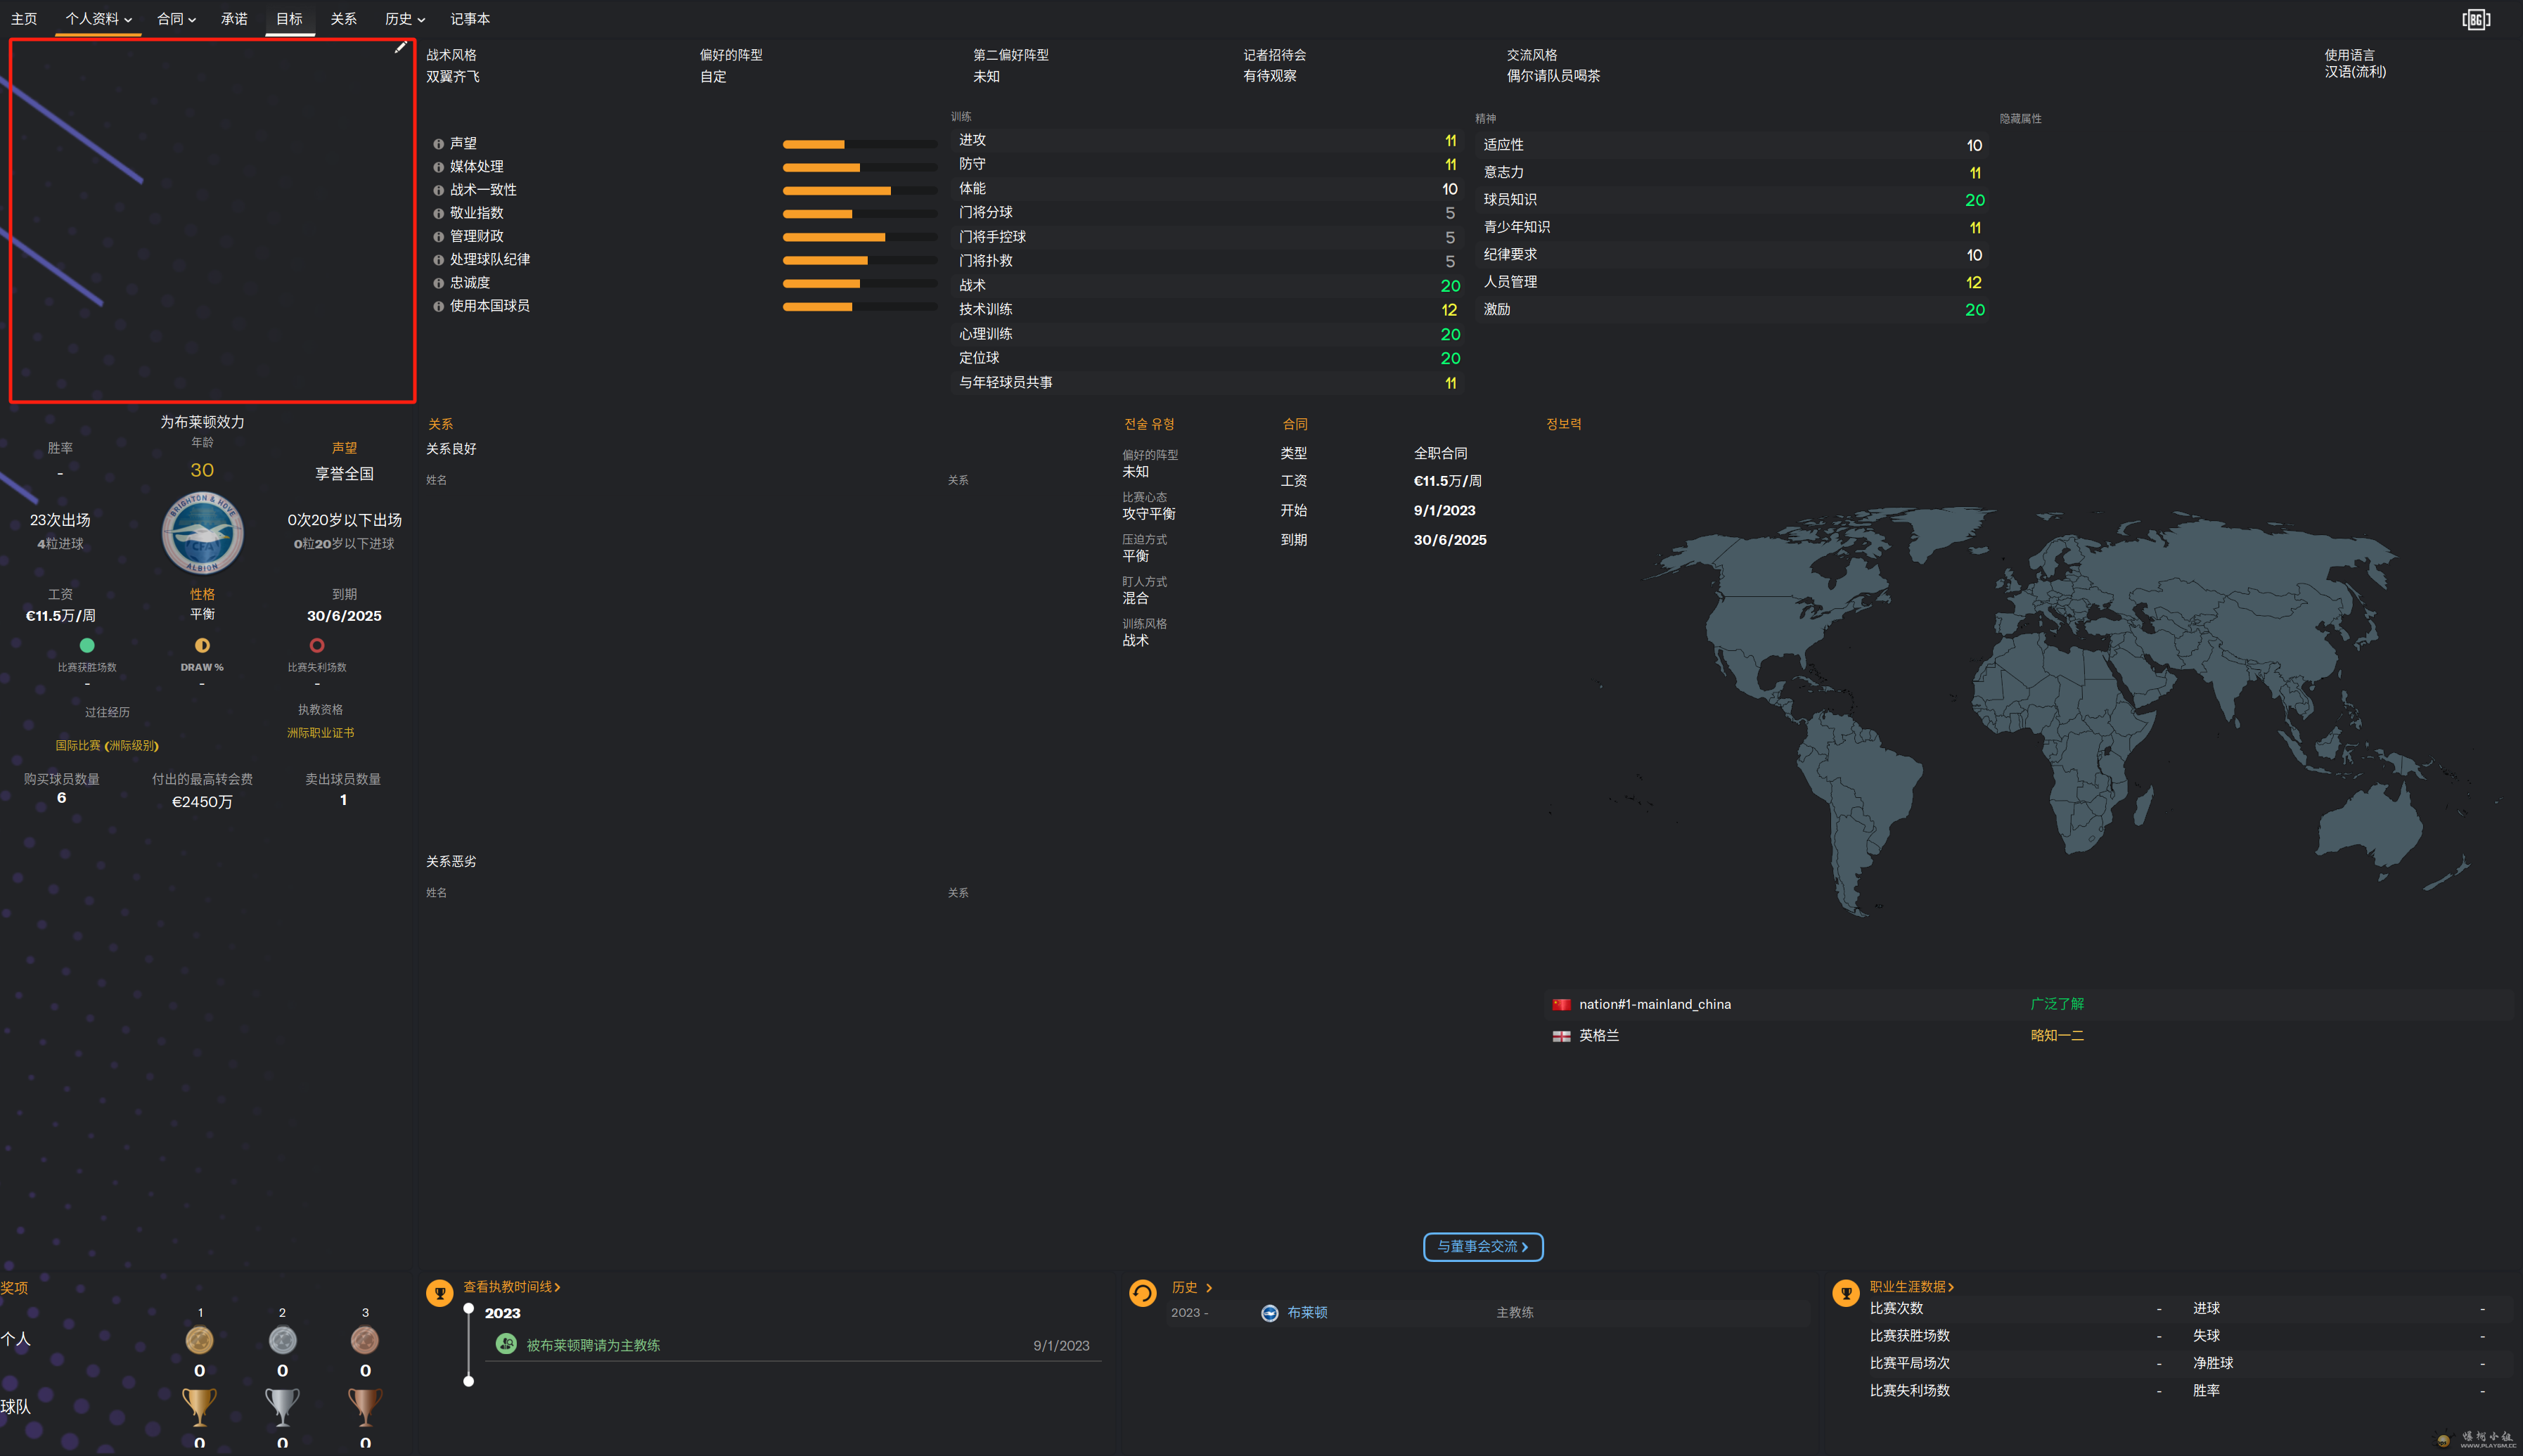Select the 目标 tab
Viewport: 2523px width, 1456px height.
(x=289, y=19)
